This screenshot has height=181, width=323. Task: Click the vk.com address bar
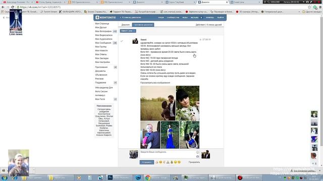pos(161,7)
